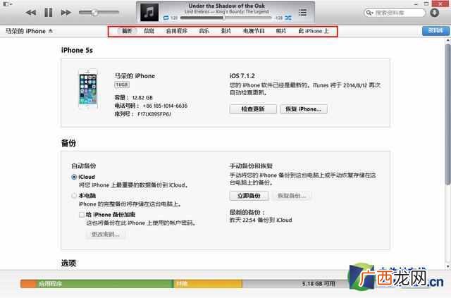This screenshot has height=298, width=451.
Task: Click the green 应用程序 storage segment
Action: (104, 284)
